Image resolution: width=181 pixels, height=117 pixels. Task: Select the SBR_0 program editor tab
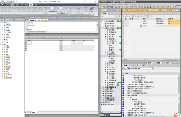pos(40,20)
